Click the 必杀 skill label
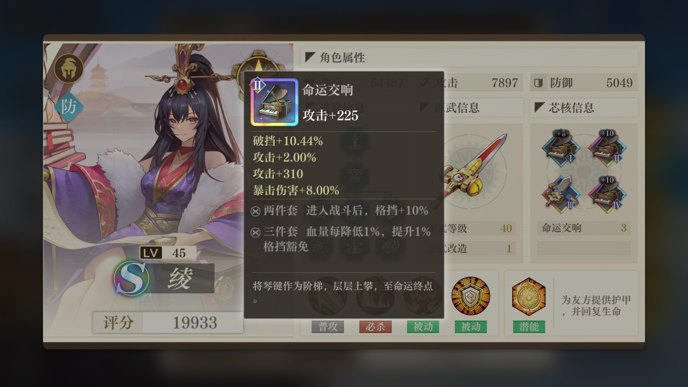The height and width of the screenshot is (387, 688). click(376, 327)
